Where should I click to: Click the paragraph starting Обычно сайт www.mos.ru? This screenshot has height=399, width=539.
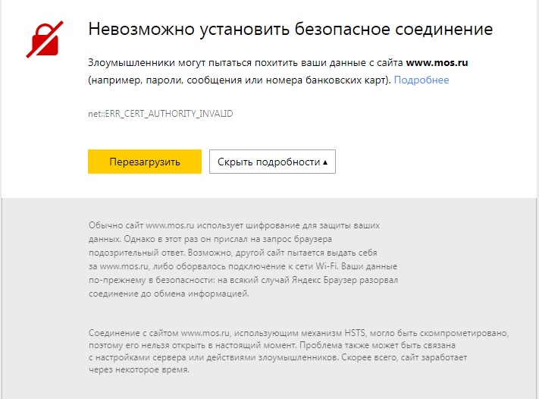click(x=243, y=259)
